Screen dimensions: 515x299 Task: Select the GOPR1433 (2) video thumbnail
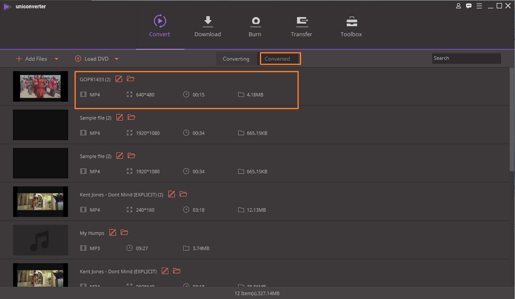click(x=41, y=86)
